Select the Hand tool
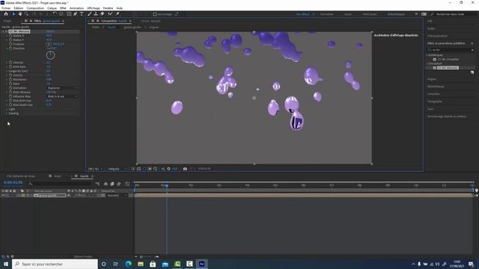 pyautogui.click(x=20, y=14)
